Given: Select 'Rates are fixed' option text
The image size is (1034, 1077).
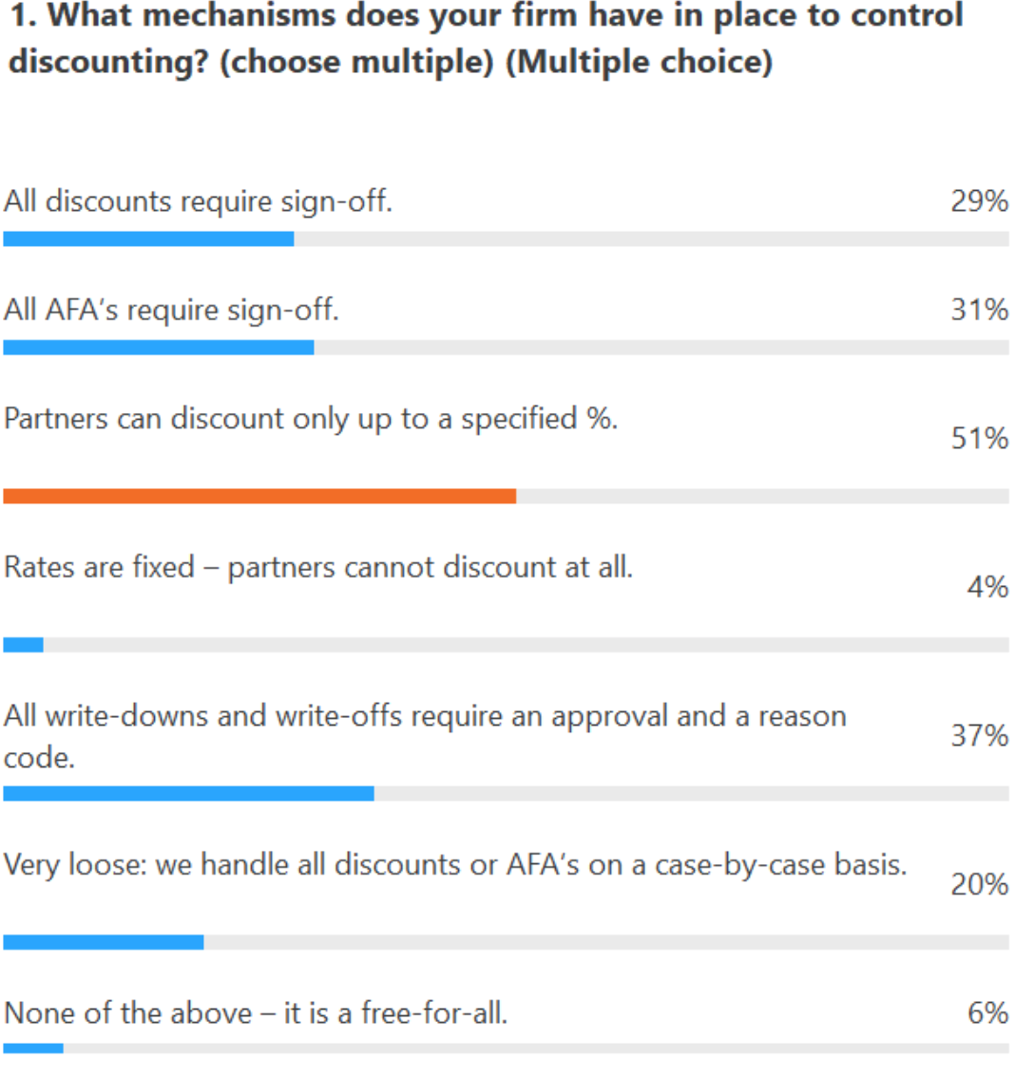Looking at the screenshot, I should [x=318, y=567].
